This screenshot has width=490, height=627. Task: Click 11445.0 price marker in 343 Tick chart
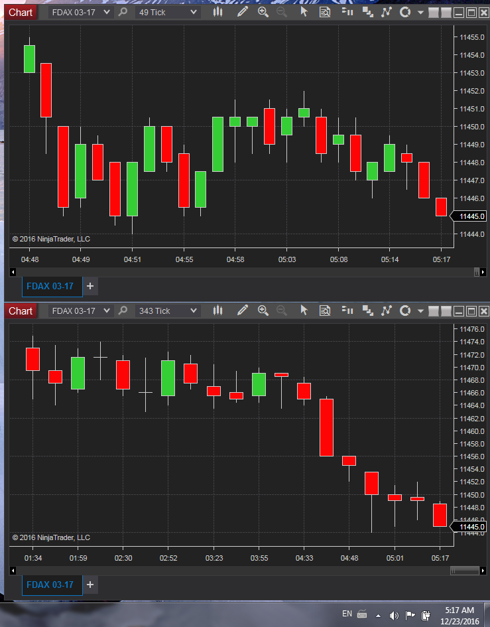coord(468,527)
